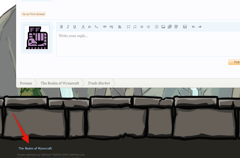
Task: Click the unlink icon
Action: pyautogui.click(x=111, y=27)
